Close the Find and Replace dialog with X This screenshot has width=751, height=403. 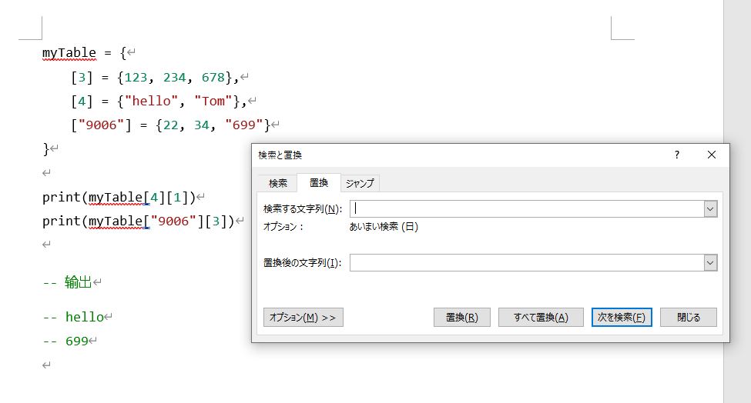(712, 155)
